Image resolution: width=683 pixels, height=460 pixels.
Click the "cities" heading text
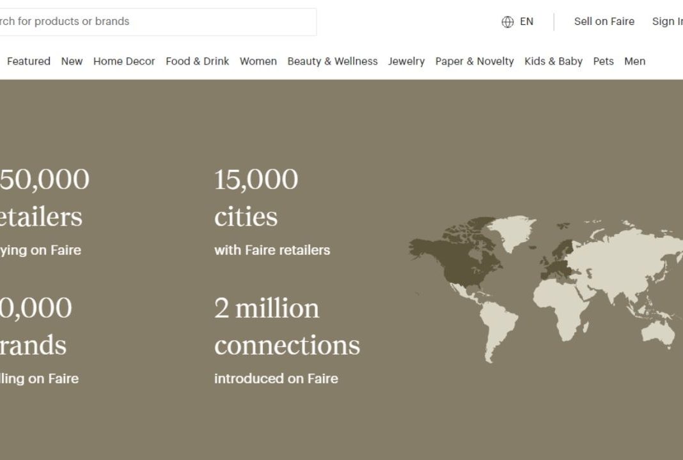coord(246,217)
